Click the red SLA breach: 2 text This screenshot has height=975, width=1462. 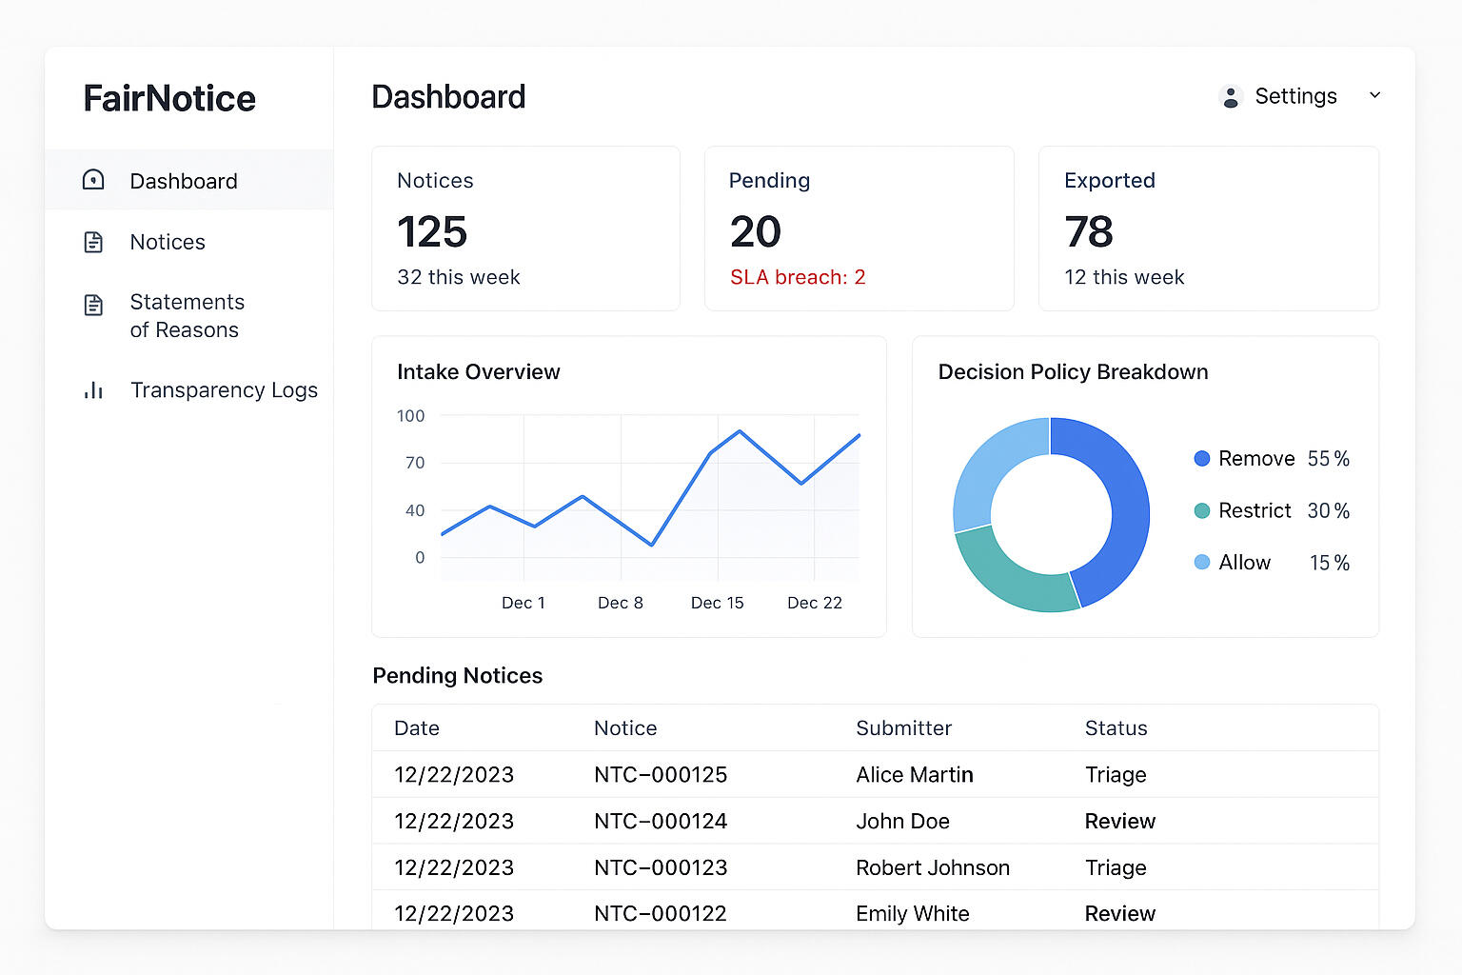coord(798,277)
